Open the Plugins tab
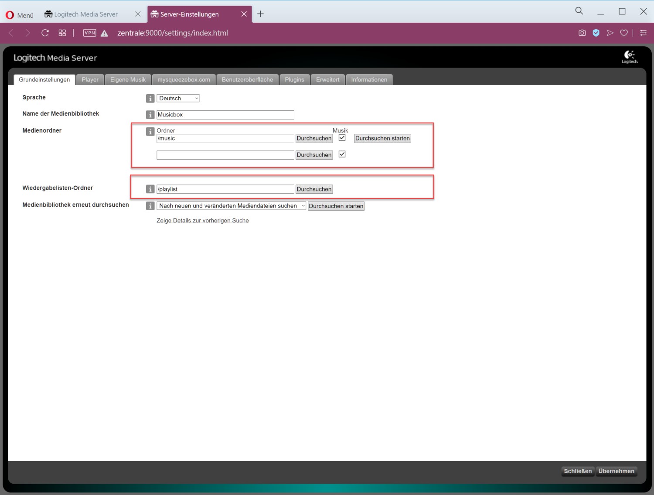The height and width of the screenshot is (495, 654). coord(295,80)
